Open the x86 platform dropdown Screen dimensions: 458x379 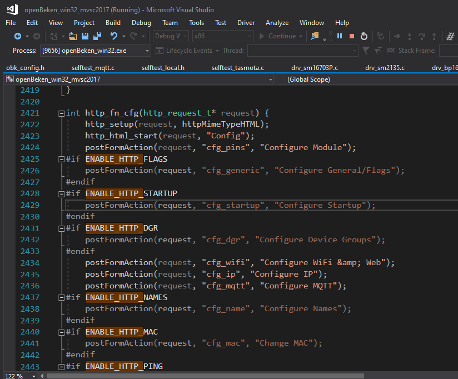(x=222, y=36)
